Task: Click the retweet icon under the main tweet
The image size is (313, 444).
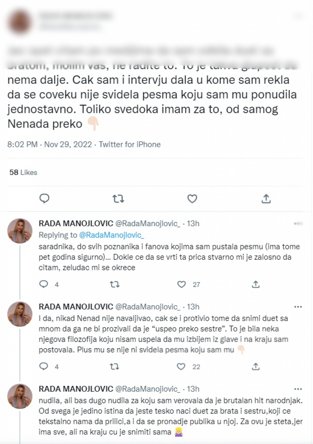Action: tap(119, 198)
